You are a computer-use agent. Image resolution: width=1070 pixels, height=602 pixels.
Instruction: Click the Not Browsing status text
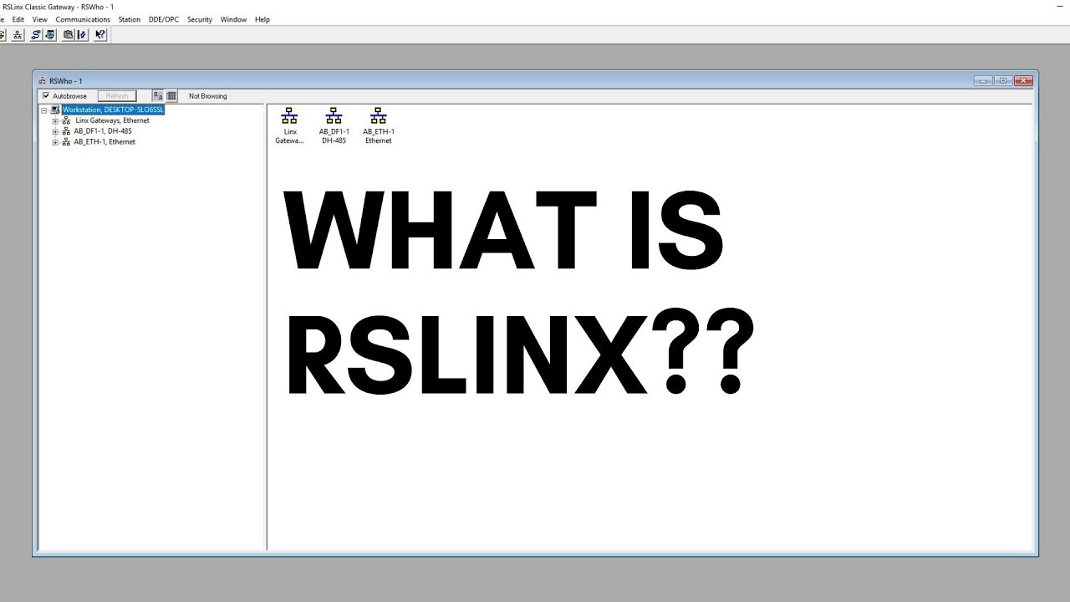pos(208,96)
